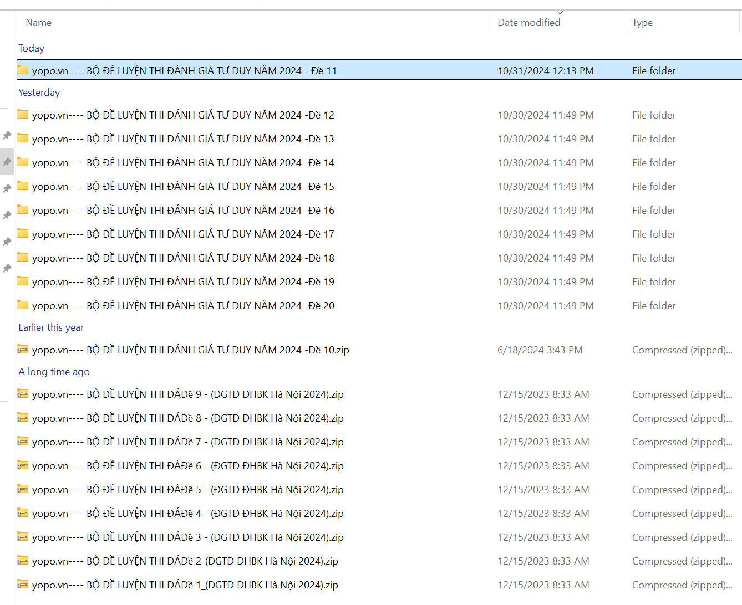Click folder icon beside Đề 13

point(23,138)
